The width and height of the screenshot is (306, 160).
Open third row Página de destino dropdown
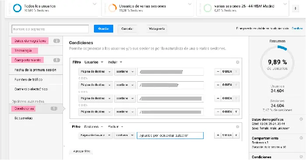95,98
